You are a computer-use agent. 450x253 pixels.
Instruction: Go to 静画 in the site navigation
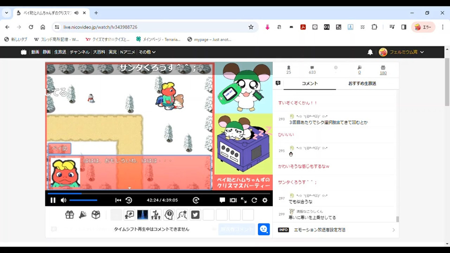click(46, 52)
